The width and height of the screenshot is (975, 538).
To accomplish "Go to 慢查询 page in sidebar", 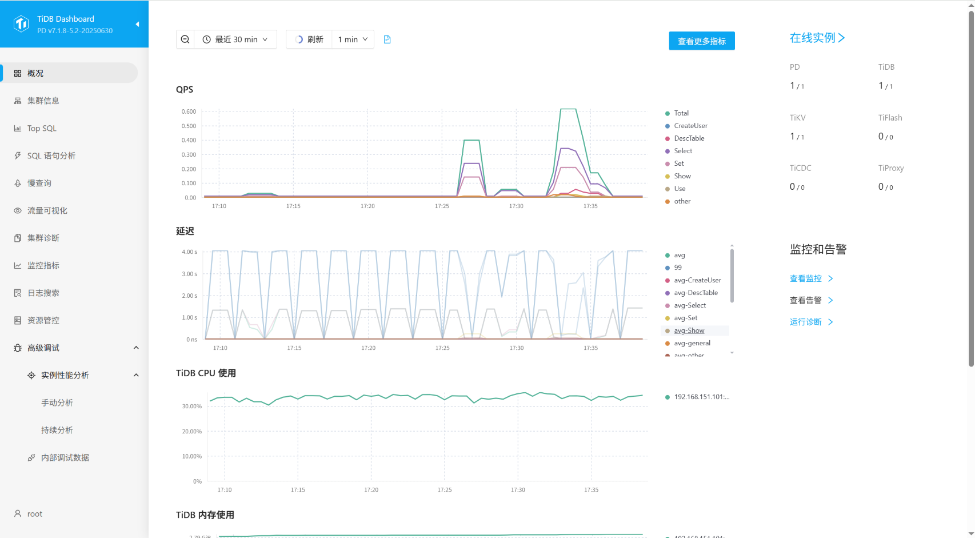I will point(39,183).
